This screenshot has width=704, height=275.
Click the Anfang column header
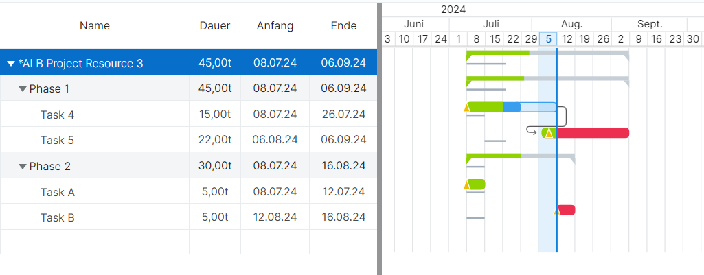tap(275, 26)
